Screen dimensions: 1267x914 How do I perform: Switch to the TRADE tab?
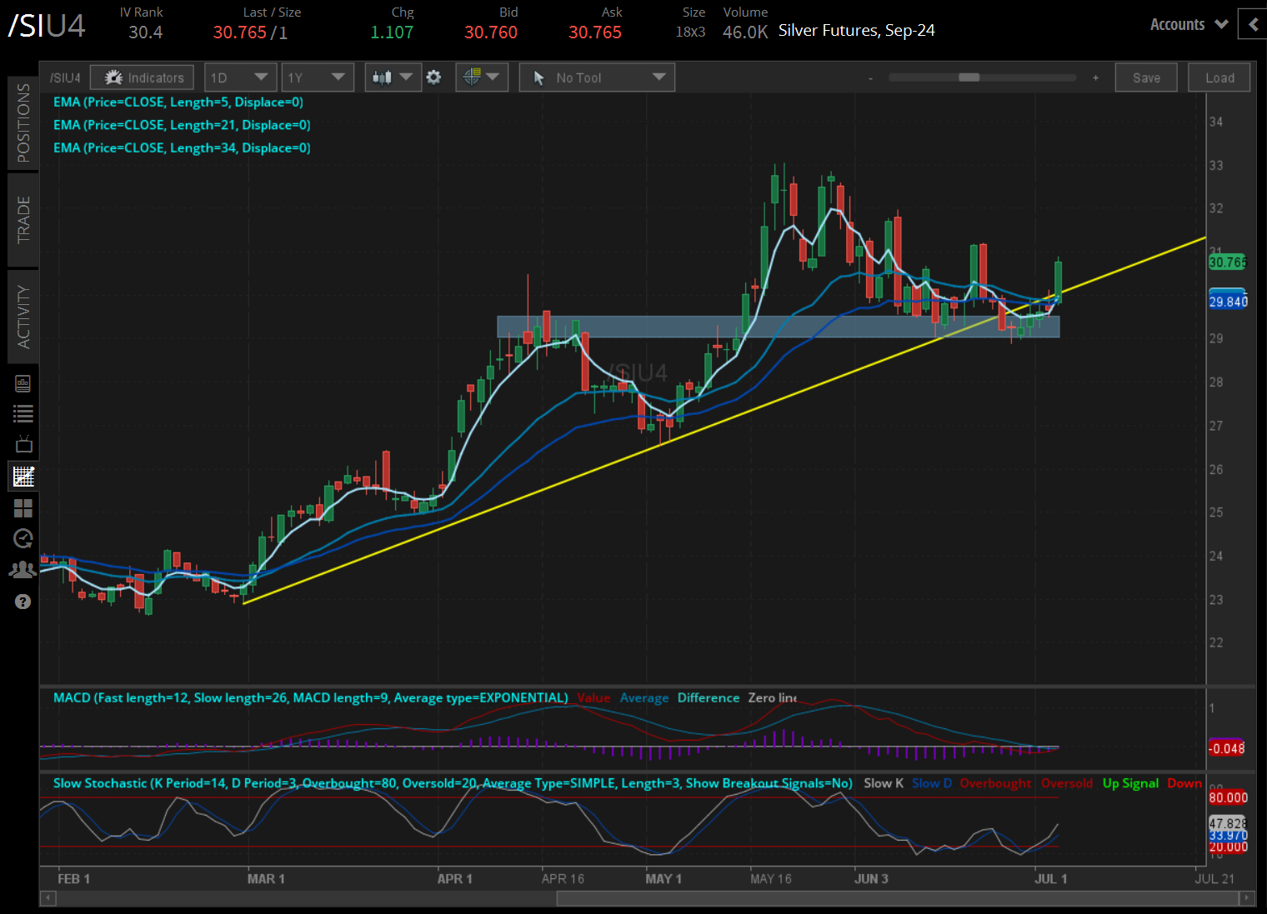pyautogui.click(x=23, y=220)
